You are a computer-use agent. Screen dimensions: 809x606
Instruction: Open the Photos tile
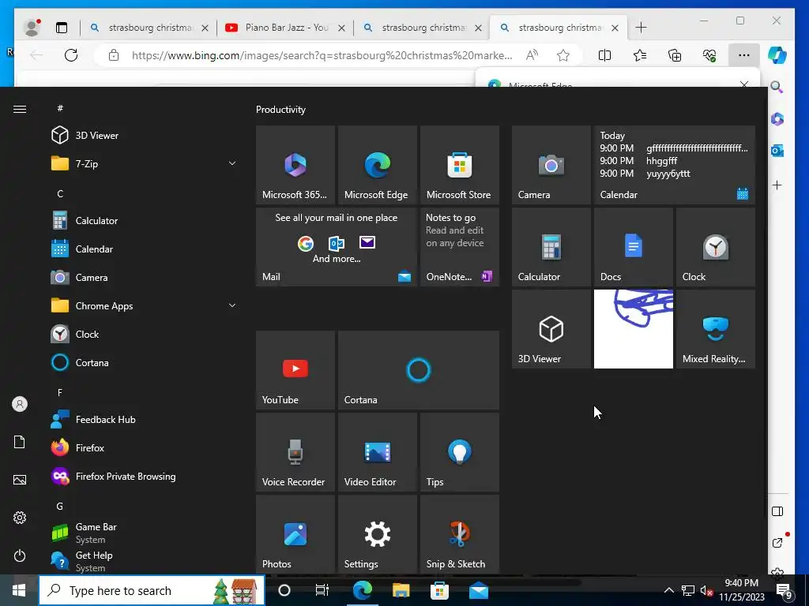click(x=295, y=534)
